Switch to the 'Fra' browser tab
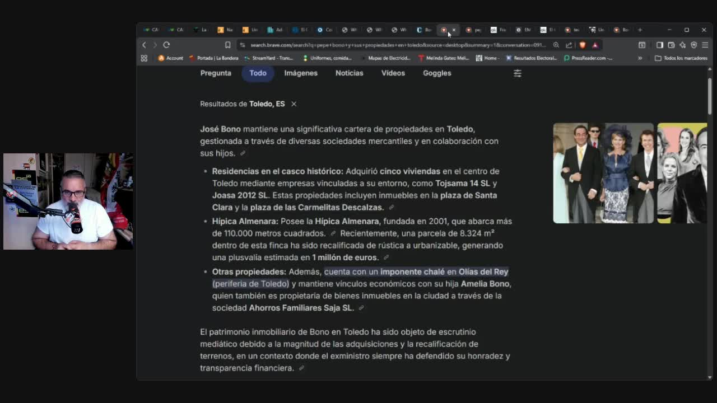The width and height of the screenshot is (717, 403). (x=499, y=30)
